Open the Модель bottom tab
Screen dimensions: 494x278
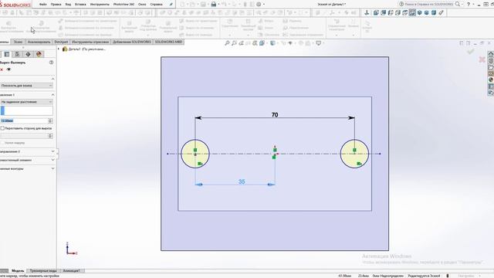pyautogui.click(x=18, y=271)
